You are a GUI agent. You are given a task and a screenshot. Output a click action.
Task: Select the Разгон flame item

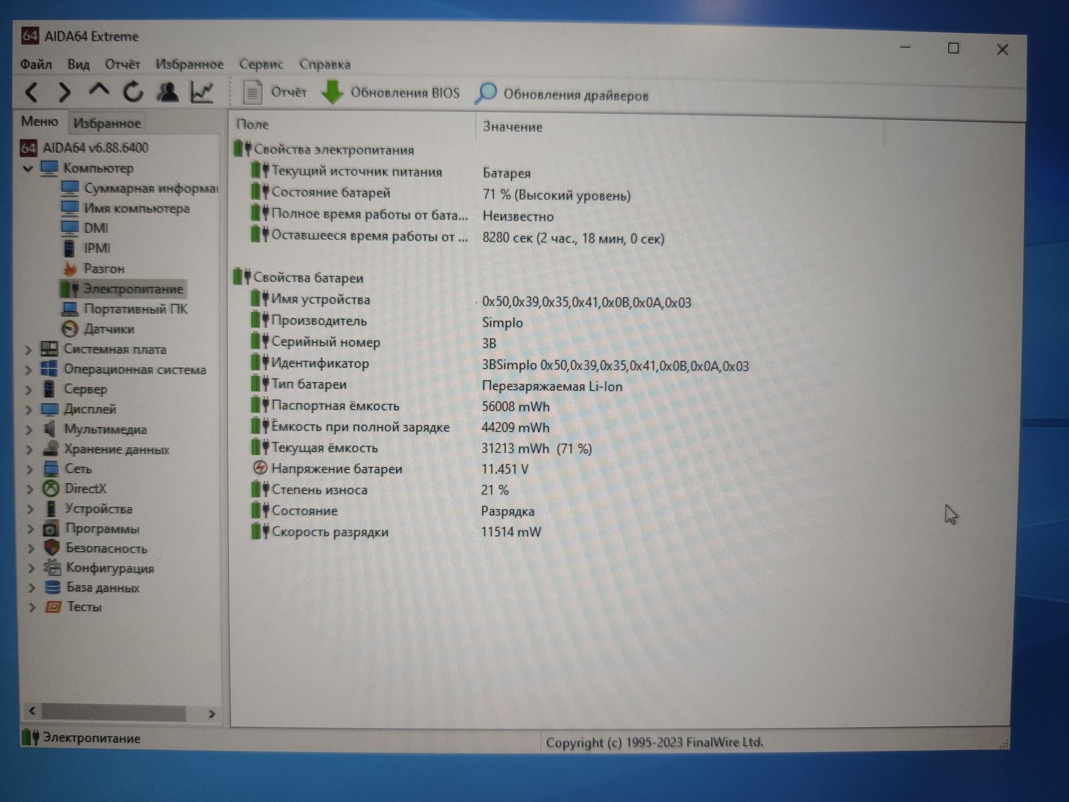pos(94,269)
